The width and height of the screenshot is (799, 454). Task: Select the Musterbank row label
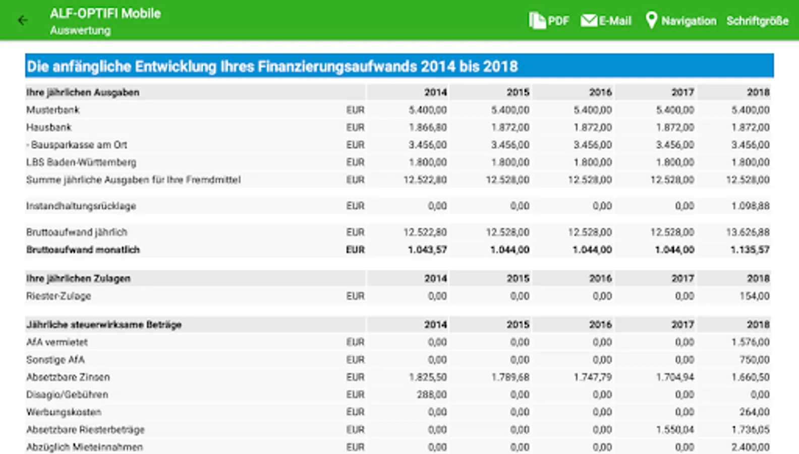pos(53,110)
